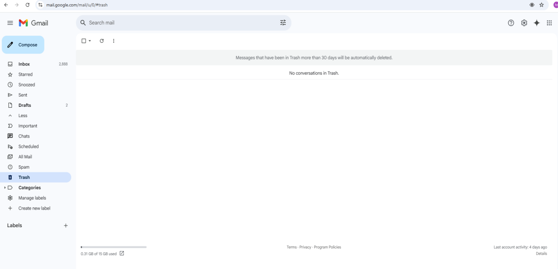Screen dimensions: 558x269
Task: Open the Snoozed folder
Action: pyautogui.click(x=35, y=85)
